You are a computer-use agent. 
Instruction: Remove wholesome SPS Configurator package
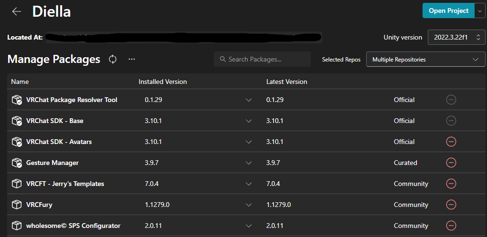451,226
